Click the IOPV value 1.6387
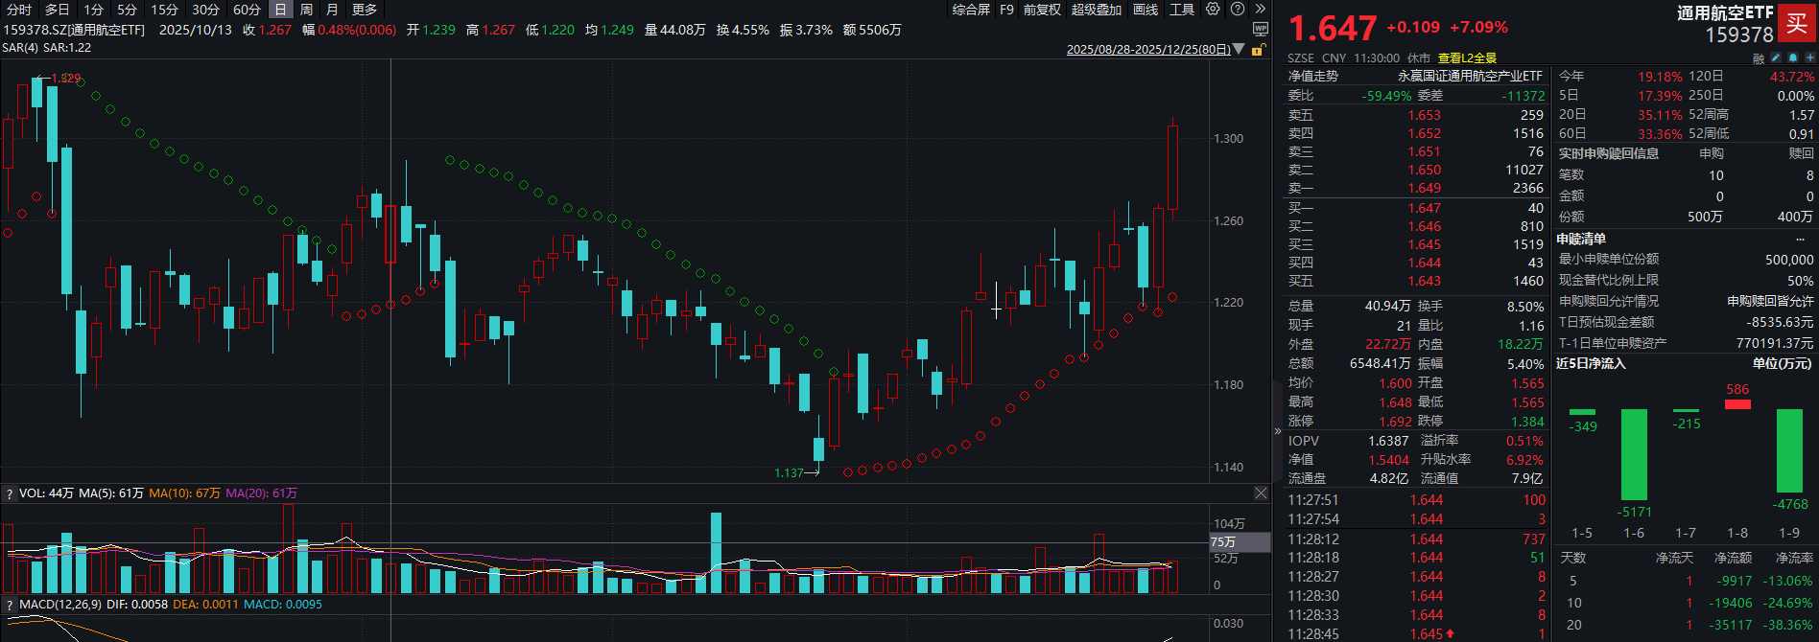Viewport: 1819px width, 642px height. click(1388, 442)
